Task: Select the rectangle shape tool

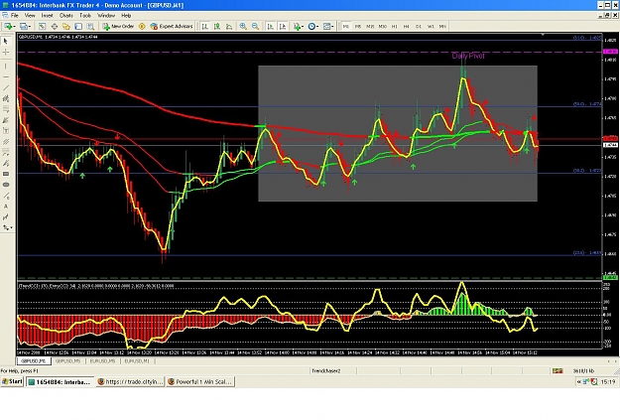Action: click(x=6, y=174)
